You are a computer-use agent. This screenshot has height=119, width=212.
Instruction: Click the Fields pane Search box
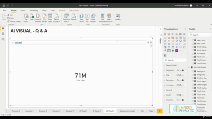point(200,35)
